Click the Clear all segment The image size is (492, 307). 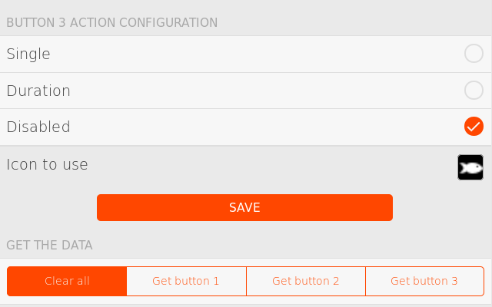tap(67, 281)
